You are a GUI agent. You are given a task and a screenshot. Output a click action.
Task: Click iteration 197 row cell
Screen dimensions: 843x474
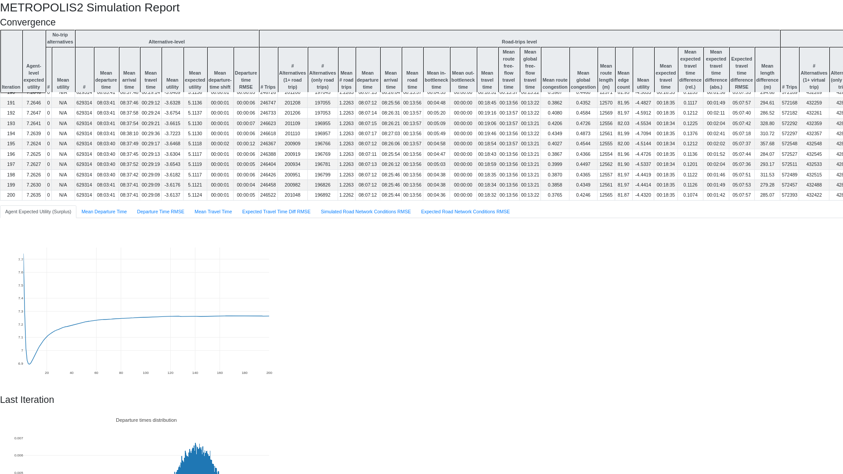(11, 164)
